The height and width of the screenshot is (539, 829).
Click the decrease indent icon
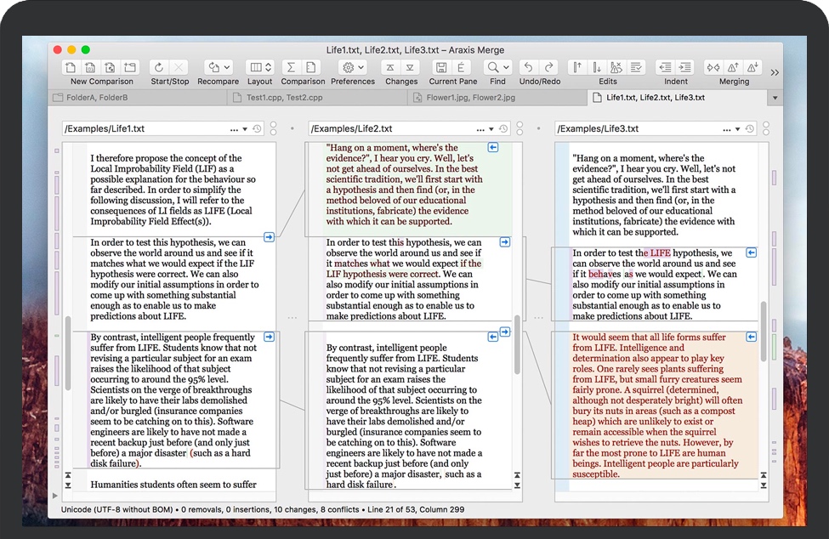pyautogui.click(x=665, y=67)
